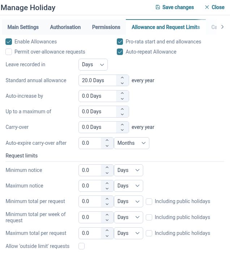Image resolution: width=230 pixels, height=253 pixels.
Task: Open Maximum notice unit dropdown
Action: [128, 186]
